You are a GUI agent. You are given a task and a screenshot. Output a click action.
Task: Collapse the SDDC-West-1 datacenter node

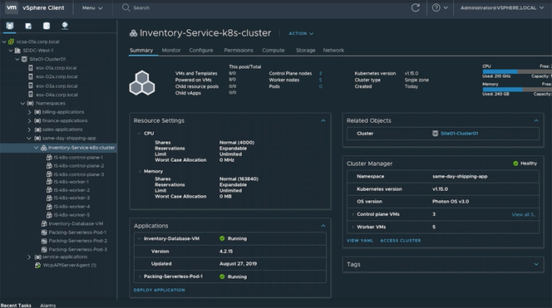11,51
